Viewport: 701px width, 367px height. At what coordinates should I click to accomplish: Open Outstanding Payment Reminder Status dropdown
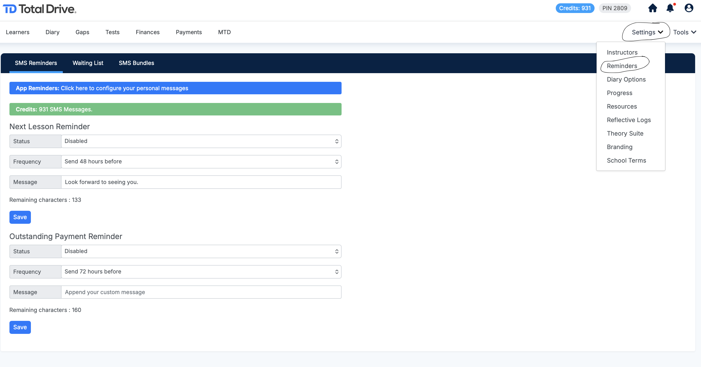point(201,251)
